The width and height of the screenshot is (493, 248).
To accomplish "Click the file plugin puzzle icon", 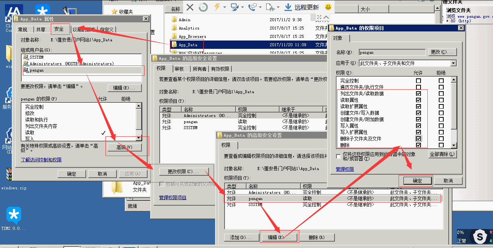I will pyautogui.click(x=270, y=7).
